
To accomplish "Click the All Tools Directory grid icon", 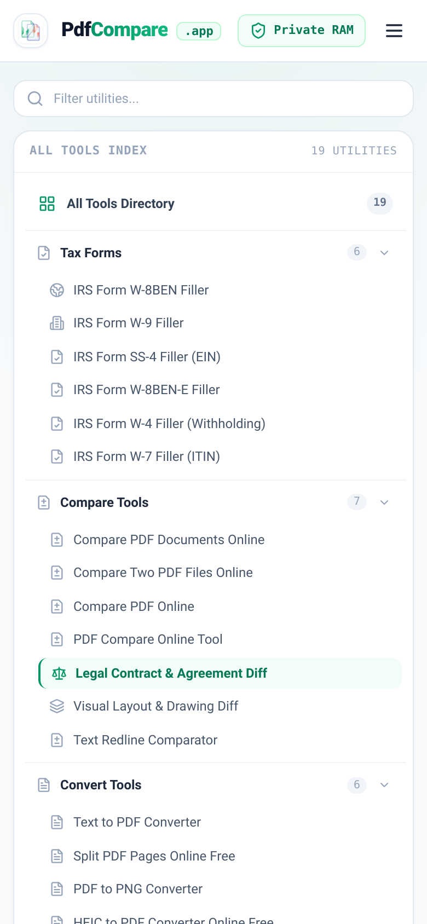I will (x=47, y=204).
